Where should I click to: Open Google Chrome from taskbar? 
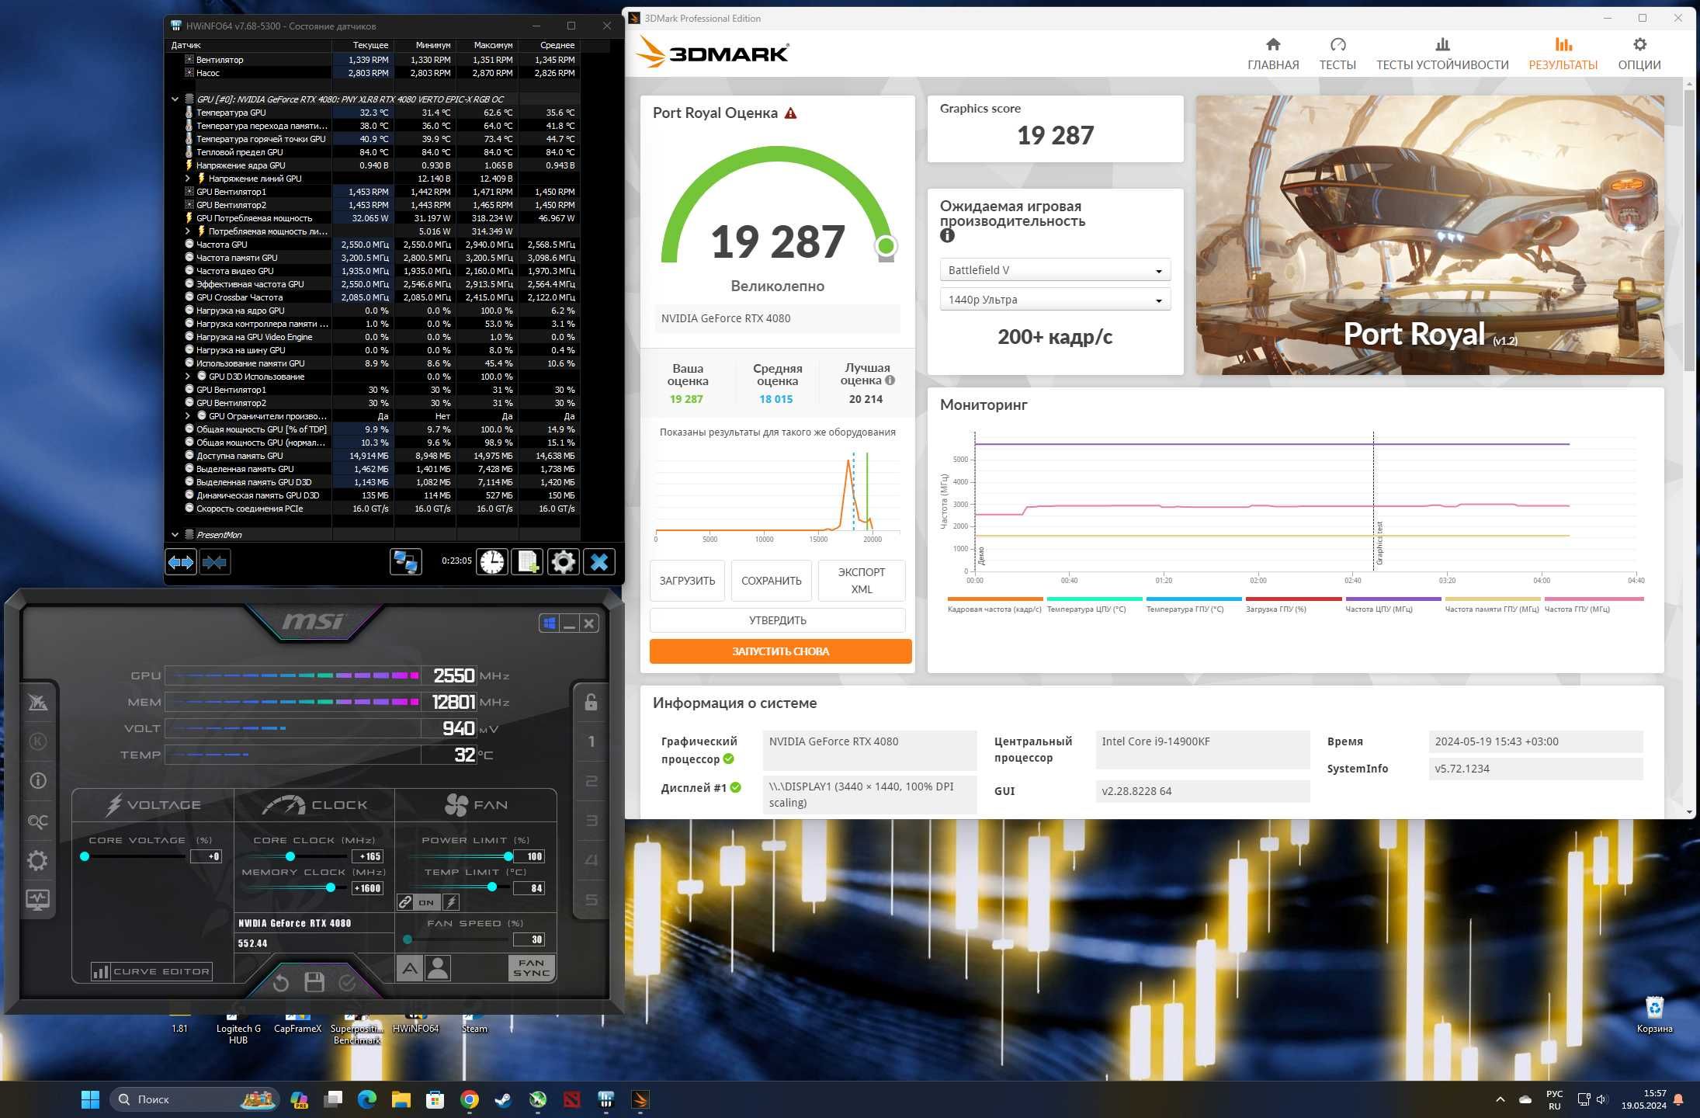(469, 1099)
